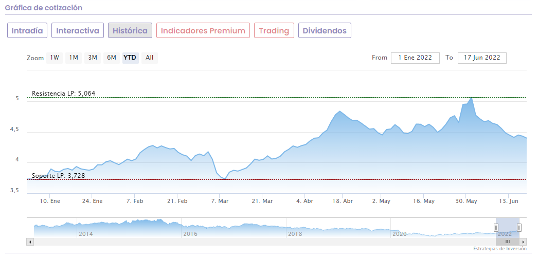Click the To date input
Screen dimensions: 538x259
tap(482, 58)
